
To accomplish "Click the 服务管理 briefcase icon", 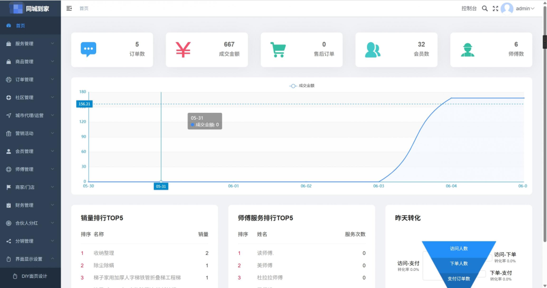I will [9, 44].
